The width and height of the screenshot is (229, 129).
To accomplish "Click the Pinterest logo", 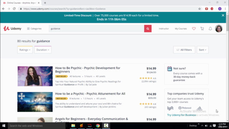I will (x=185, y=108).
